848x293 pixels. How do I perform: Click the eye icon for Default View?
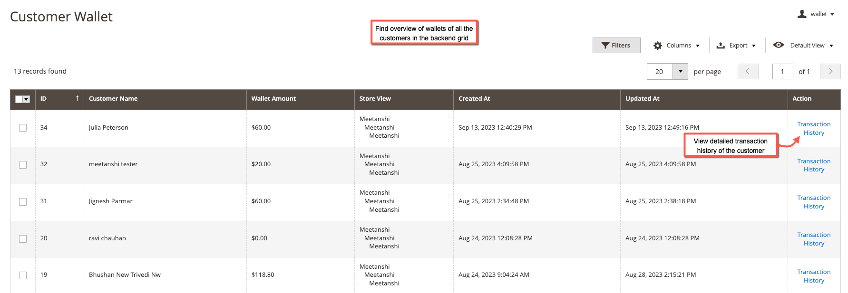[x=779, y=45]
